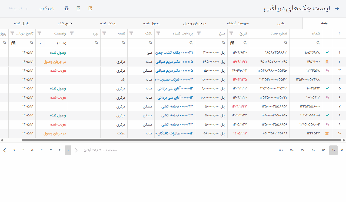Open payer link شرکت بصیرت in row 4
Screen dimensions: 346x202
pyautogui.click(x=174, y=80)
